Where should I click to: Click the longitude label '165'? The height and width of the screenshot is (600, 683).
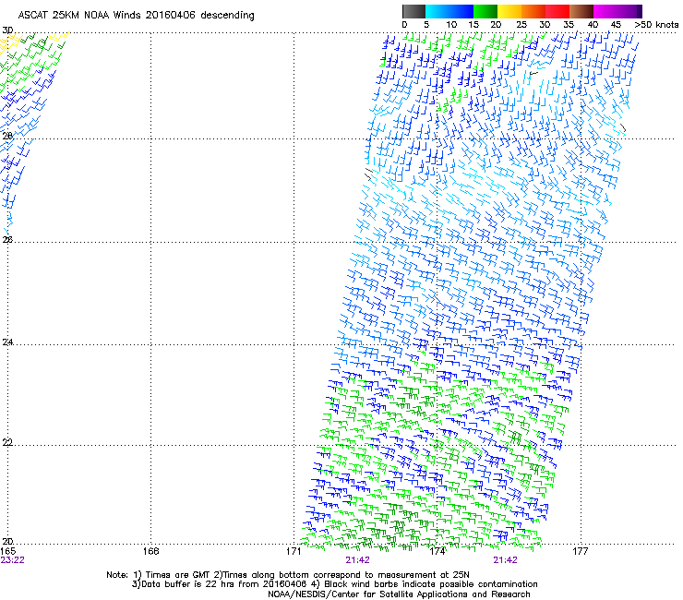pos(8,551)
